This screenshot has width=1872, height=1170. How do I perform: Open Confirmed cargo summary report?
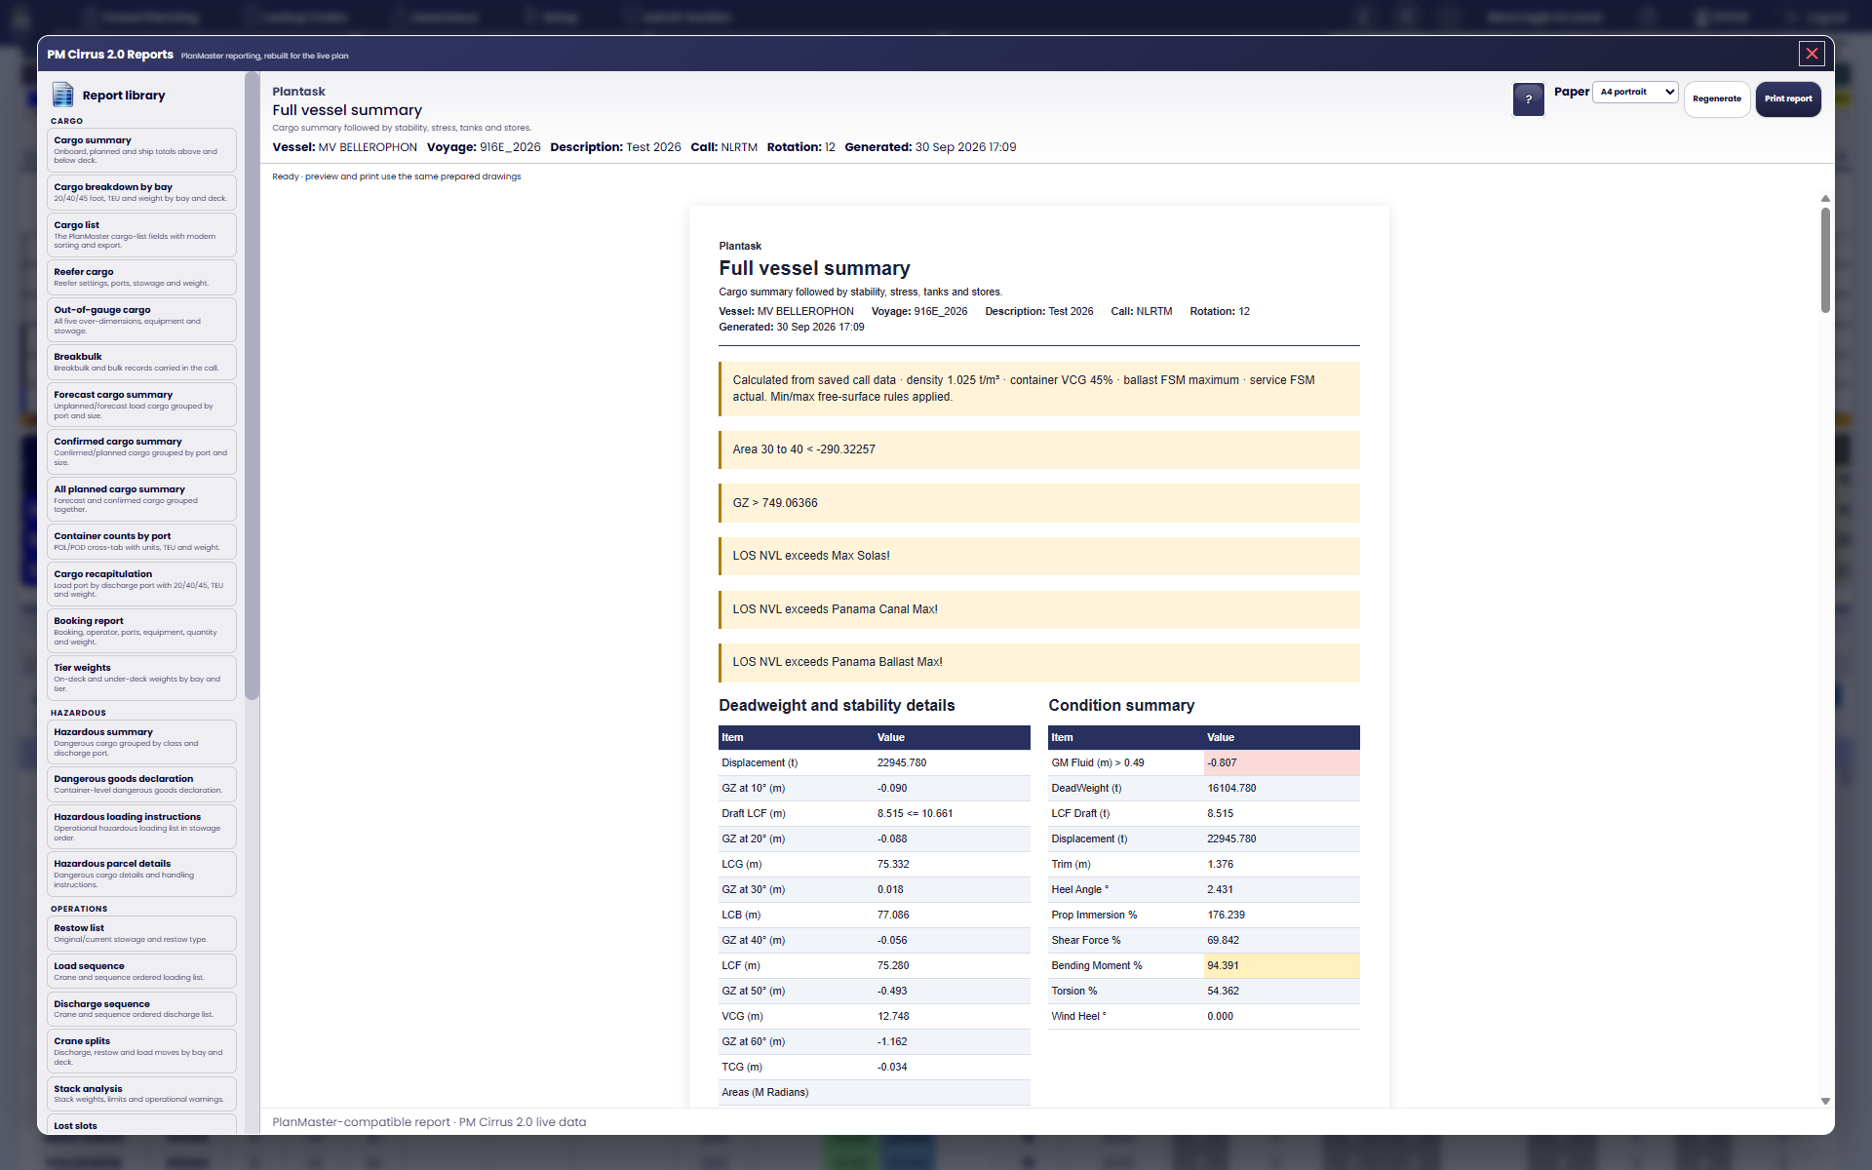click(x=141, y=450)
